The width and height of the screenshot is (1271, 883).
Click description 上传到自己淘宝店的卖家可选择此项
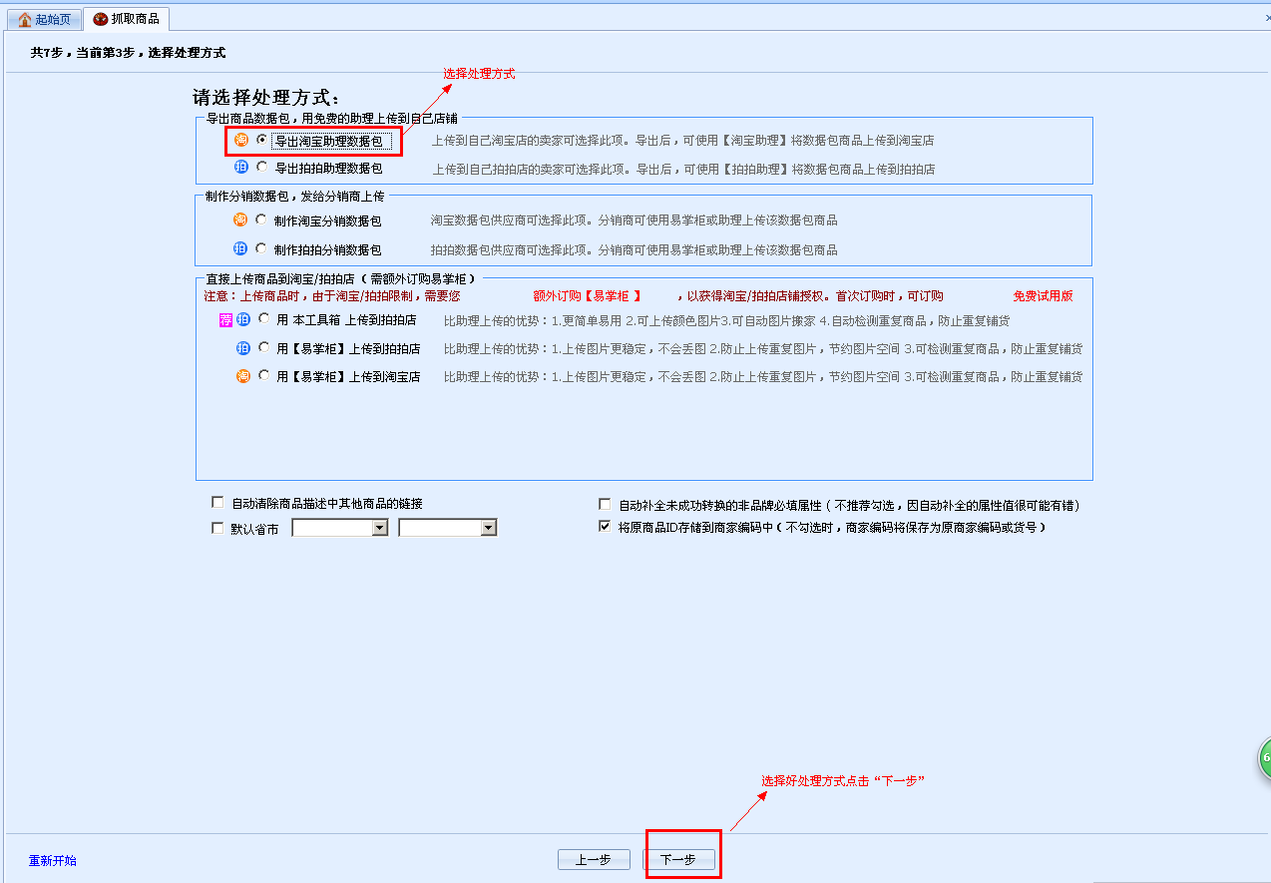tap(531, 141)
